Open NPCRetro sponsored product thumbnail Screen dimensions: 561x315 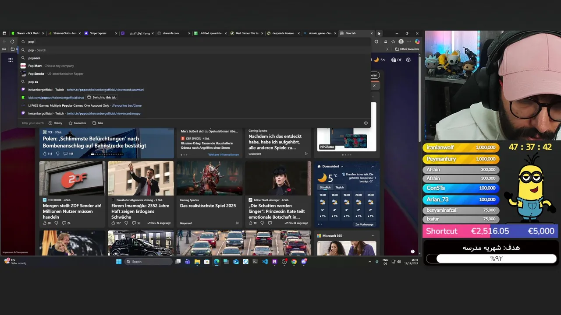pyautogui.click(x=347, y=127)
